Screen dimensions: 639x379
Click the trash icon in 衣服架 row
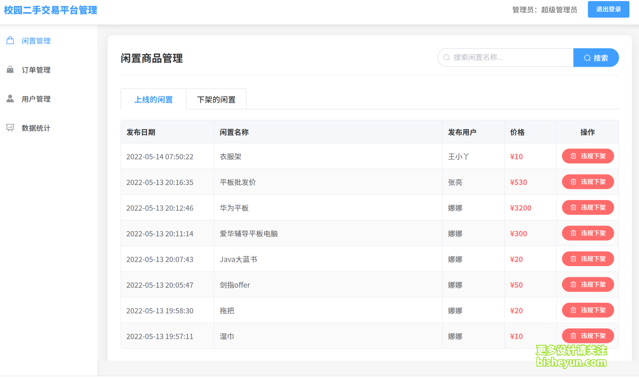click(x=574, y=156)
